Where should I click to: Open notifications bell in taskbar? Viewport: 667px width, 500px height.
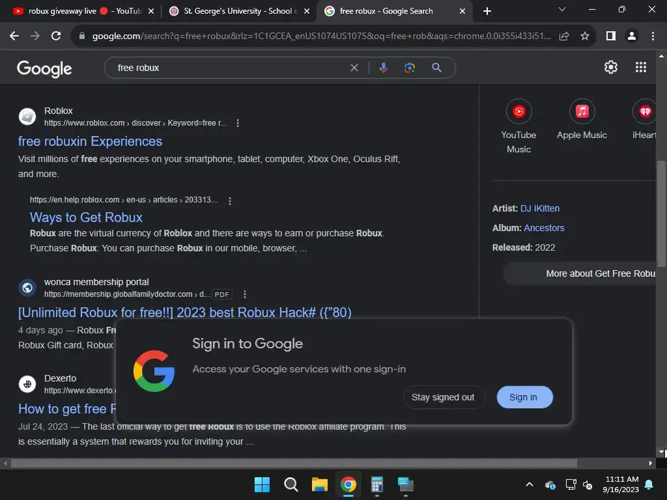(x=649, y=484)
